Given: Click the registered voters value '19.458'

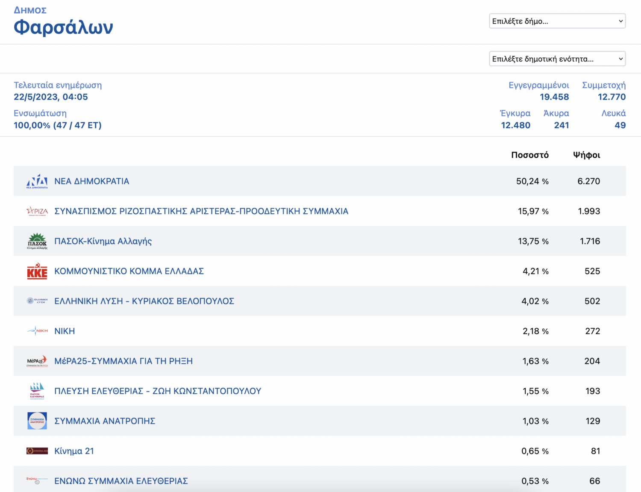Looking at the screenshot, I should click(x=554, y=97).
